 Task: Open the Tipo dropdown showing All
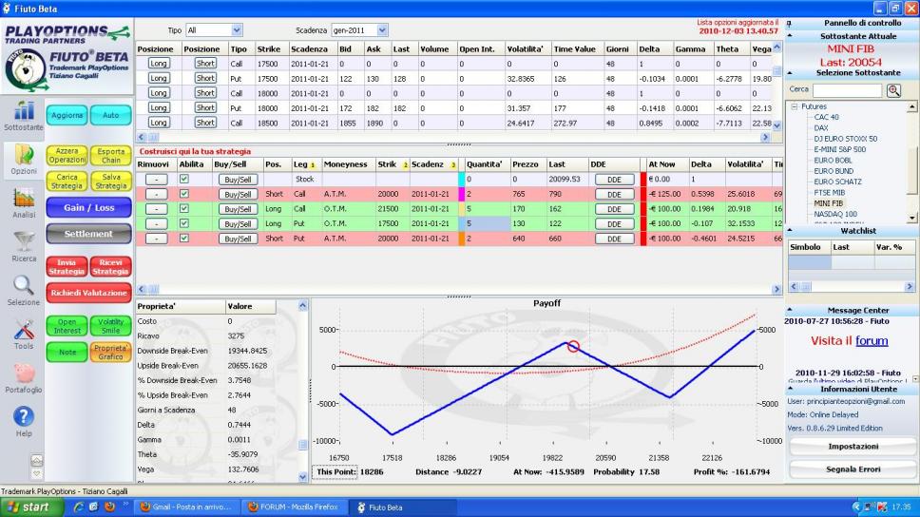[214, 29]
